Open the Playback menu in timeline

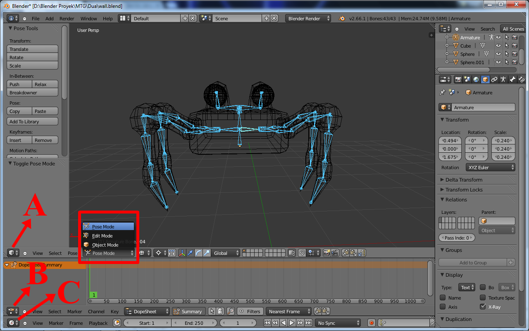[98, 323]
